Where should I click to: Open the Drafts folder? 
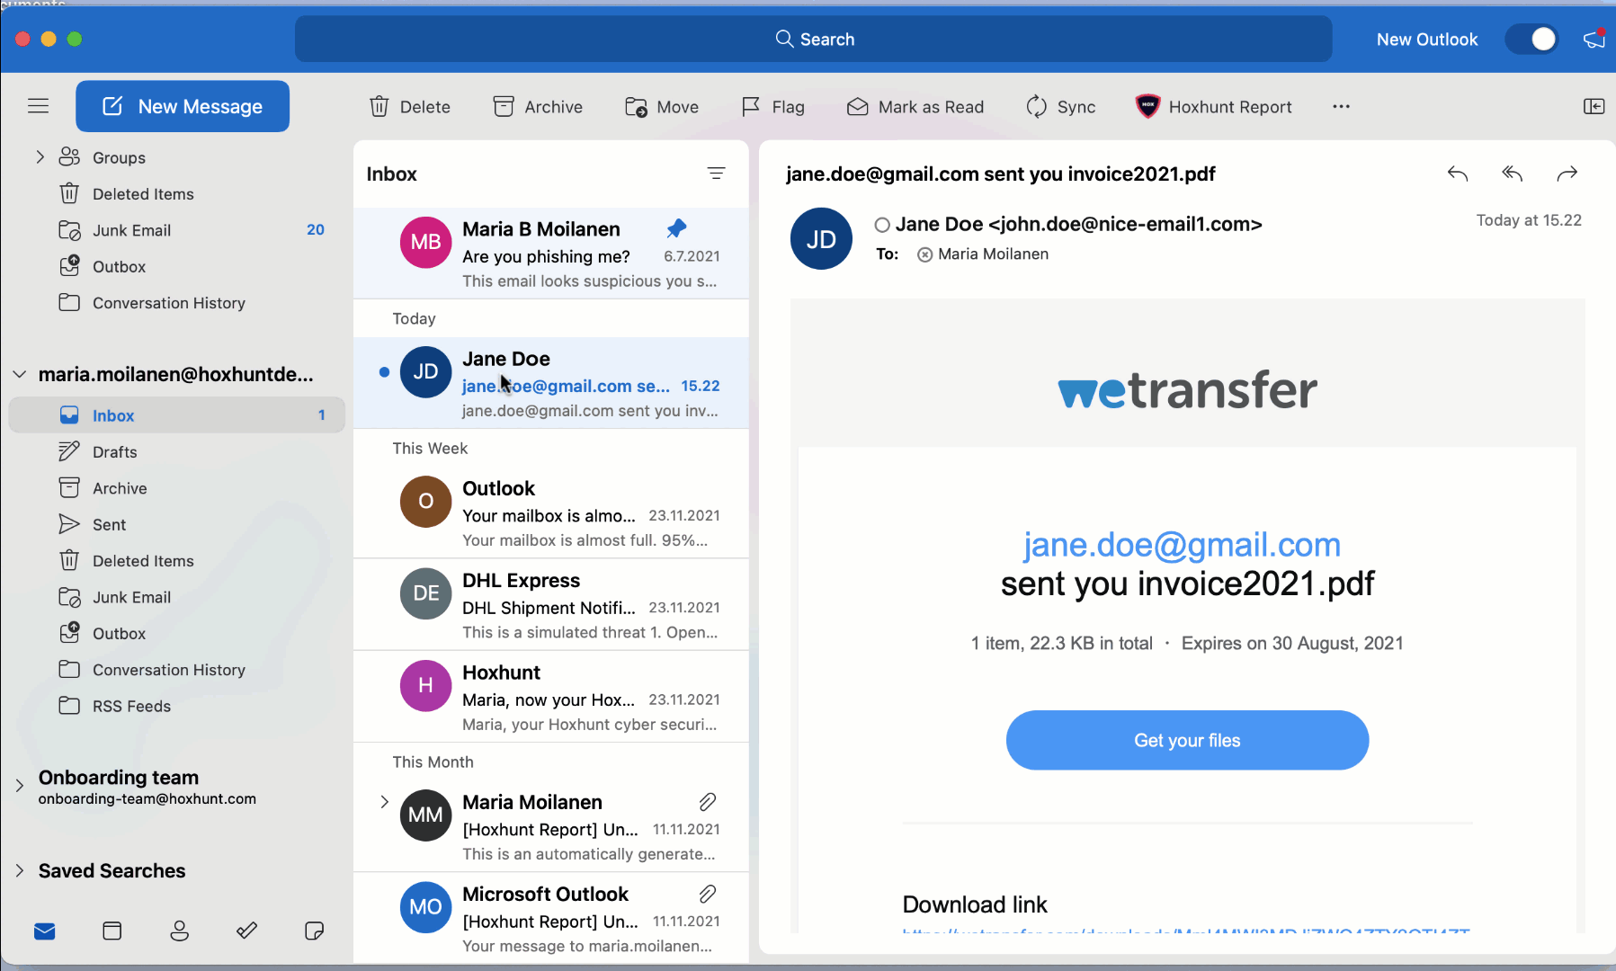pyautogui.click(x=177, y=452)
